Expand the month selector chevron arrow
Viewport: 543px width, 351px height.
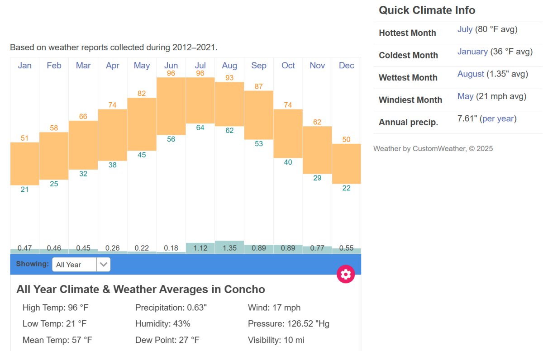pyautogui.click(x=104, y=264)
